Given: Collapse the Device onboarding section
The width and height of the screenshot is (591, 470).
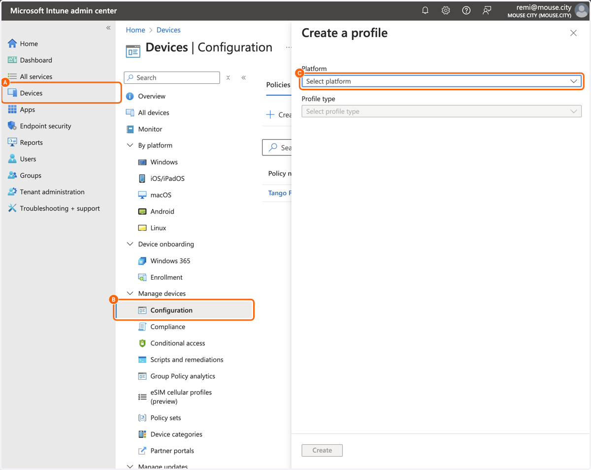Looking at the screenshot, I should [x=130, y=244].
